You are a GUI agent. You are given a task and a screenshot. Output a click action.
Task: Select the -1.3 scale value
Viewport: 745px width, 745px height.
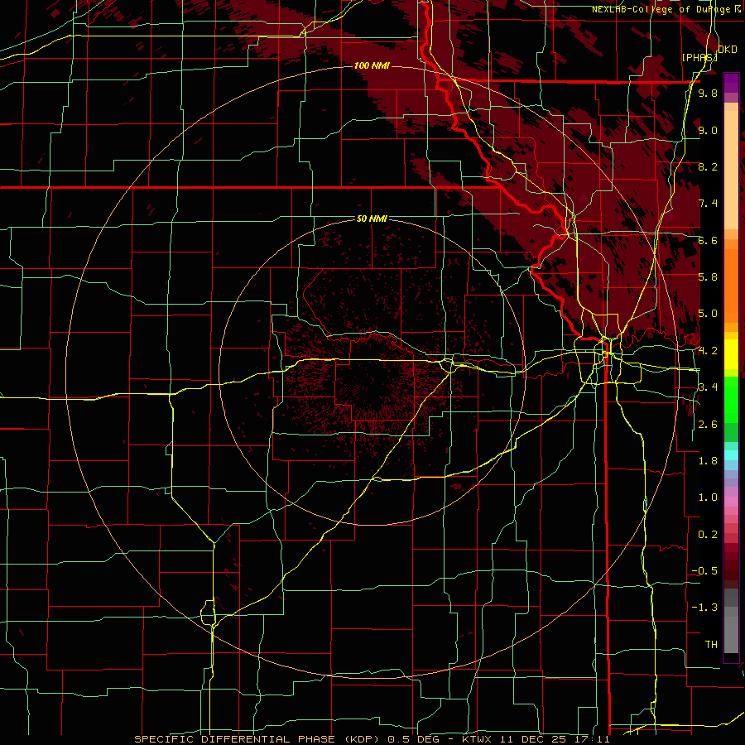coord(705,608)
